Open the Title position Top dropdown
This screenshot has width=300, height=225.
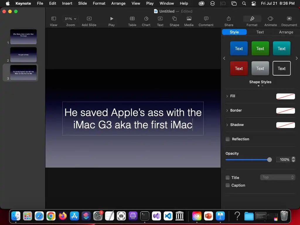(x=278, y=177)
